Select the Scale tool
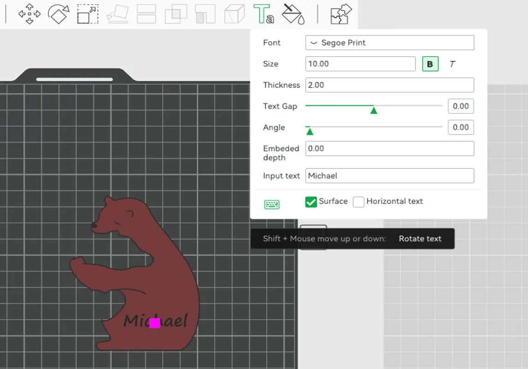The image size is (528, 369). tap(88, 14)
